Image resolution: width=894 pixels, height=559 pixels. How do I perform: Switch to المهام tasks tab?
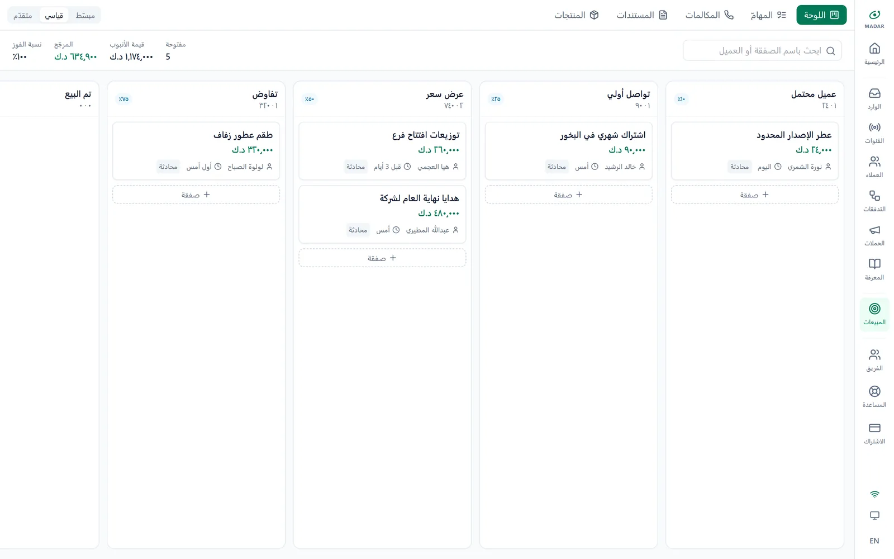pos(768,15)
